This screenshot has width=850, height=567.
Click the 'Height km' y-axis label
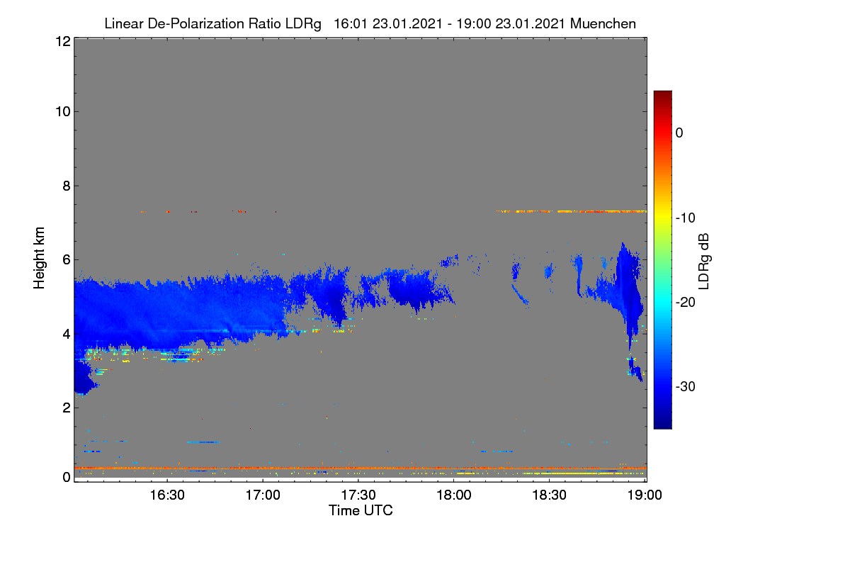tap(40, 258)
